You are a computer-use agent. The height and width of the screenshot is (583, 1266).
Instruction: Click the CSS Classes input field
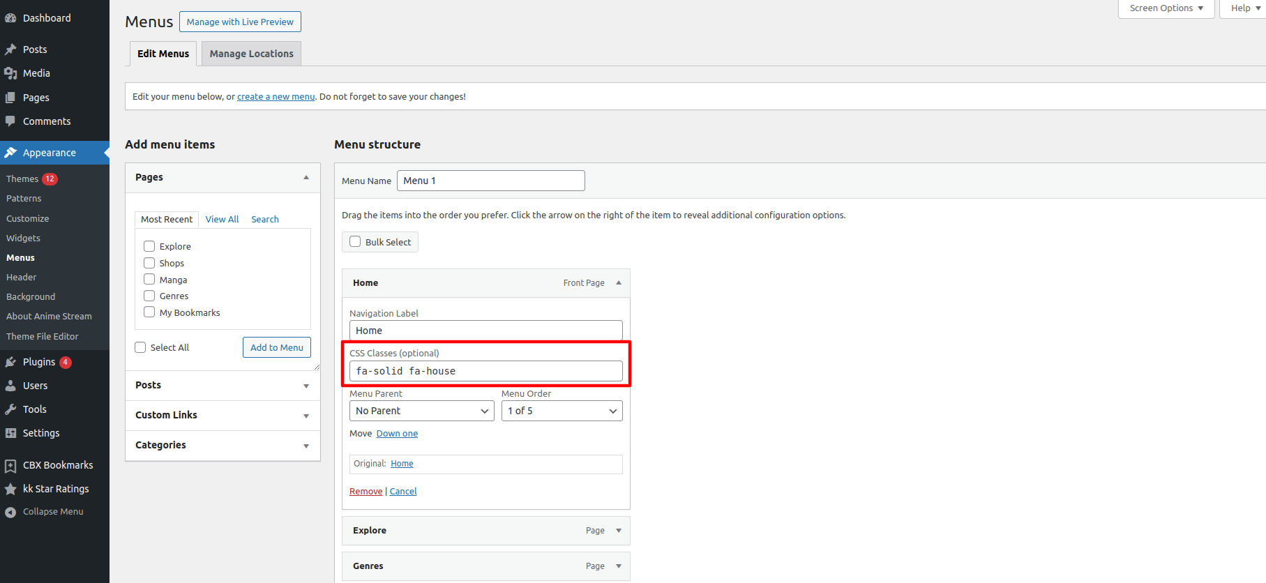pos(485,371)
